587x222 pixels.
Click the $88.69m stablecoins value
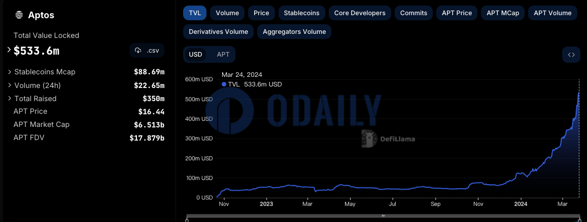(149, 72)
